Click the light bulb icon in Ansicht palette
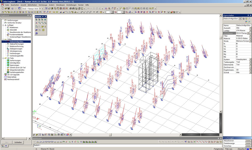252x150 pixels. tap(45, 26)
